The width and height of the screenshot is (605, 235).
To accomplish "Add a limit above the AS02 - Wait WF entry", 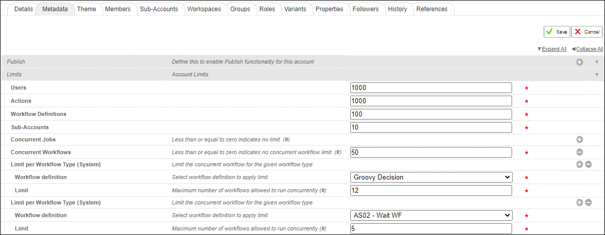I will 579,202.
